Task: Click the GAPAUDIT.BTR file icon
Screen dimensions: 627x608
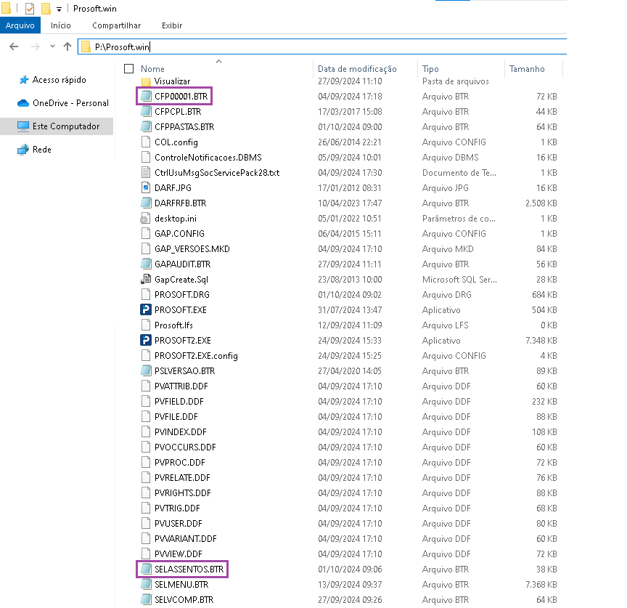Action: (146, 264)
